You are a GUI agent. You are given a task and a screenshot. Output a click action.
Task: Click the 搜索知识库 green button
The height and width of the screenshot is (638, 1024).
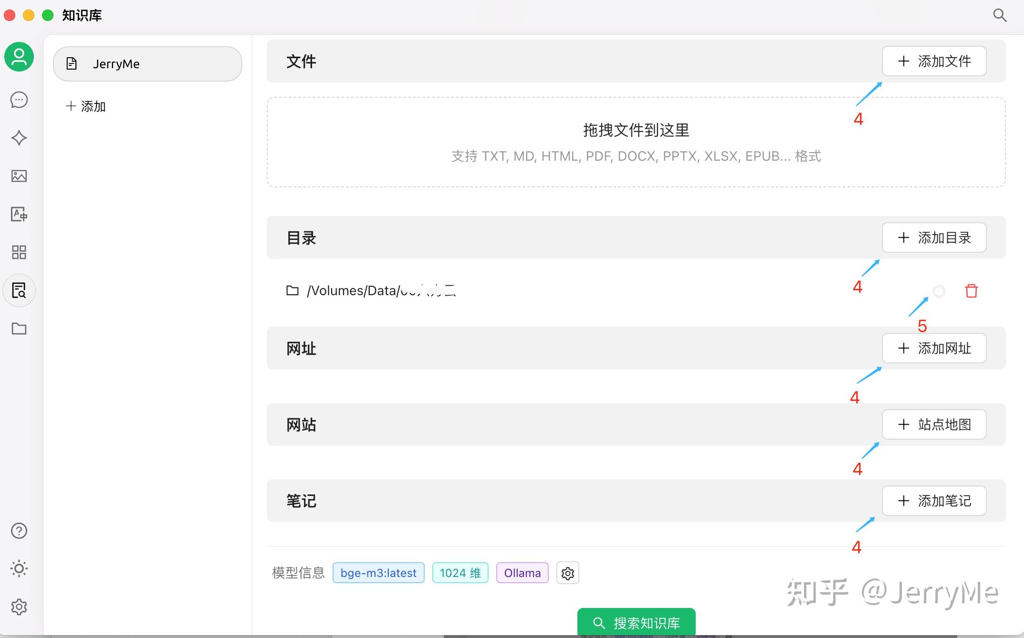point(636,622)
